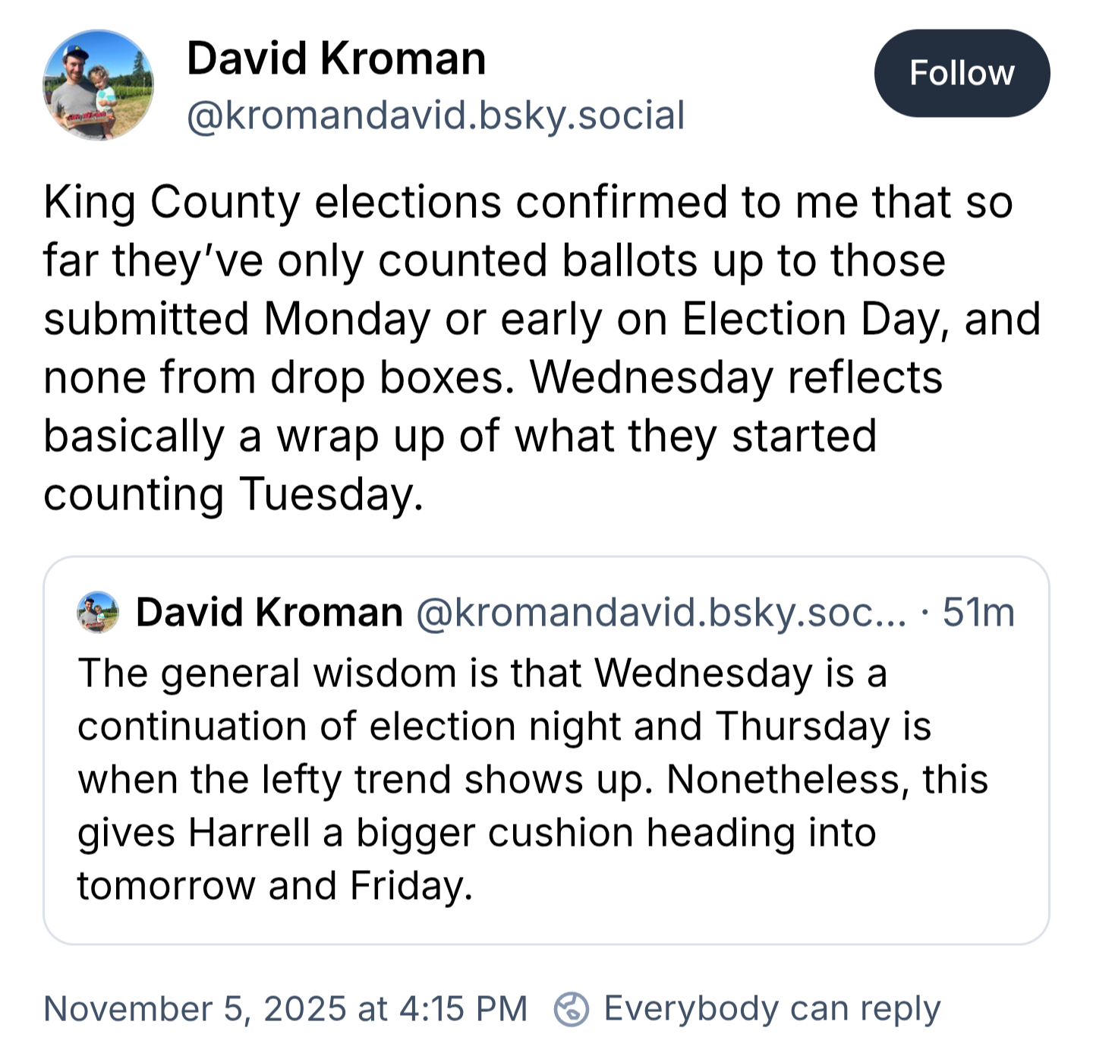Click the word "Harrell" in the quoted post
Viewport: 1093px width, 1053px height.
tap(250, 833)
